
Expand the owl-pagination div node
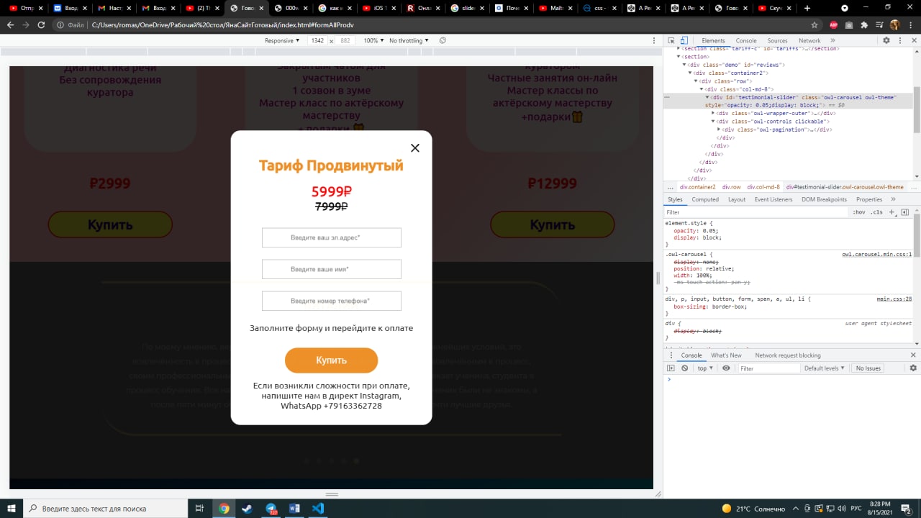[x=720, y=129]
